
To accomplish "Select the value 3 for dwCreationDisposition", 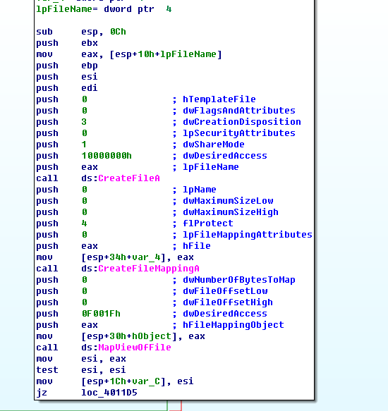I will (x=84, y=122).
